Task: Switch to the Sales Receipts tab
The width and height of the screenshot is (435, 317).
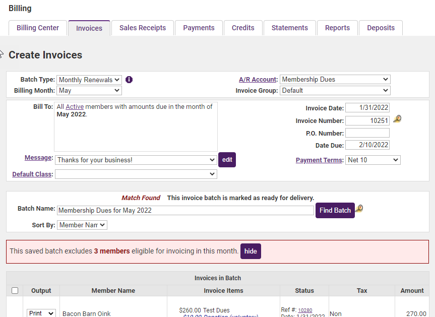Action: [143, 28]
